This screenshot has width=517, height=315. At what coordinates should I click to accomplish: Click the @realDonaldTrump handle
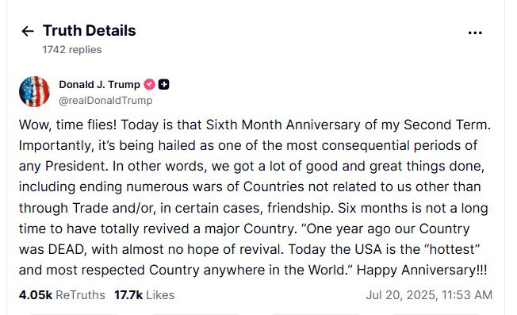[105, 100]
